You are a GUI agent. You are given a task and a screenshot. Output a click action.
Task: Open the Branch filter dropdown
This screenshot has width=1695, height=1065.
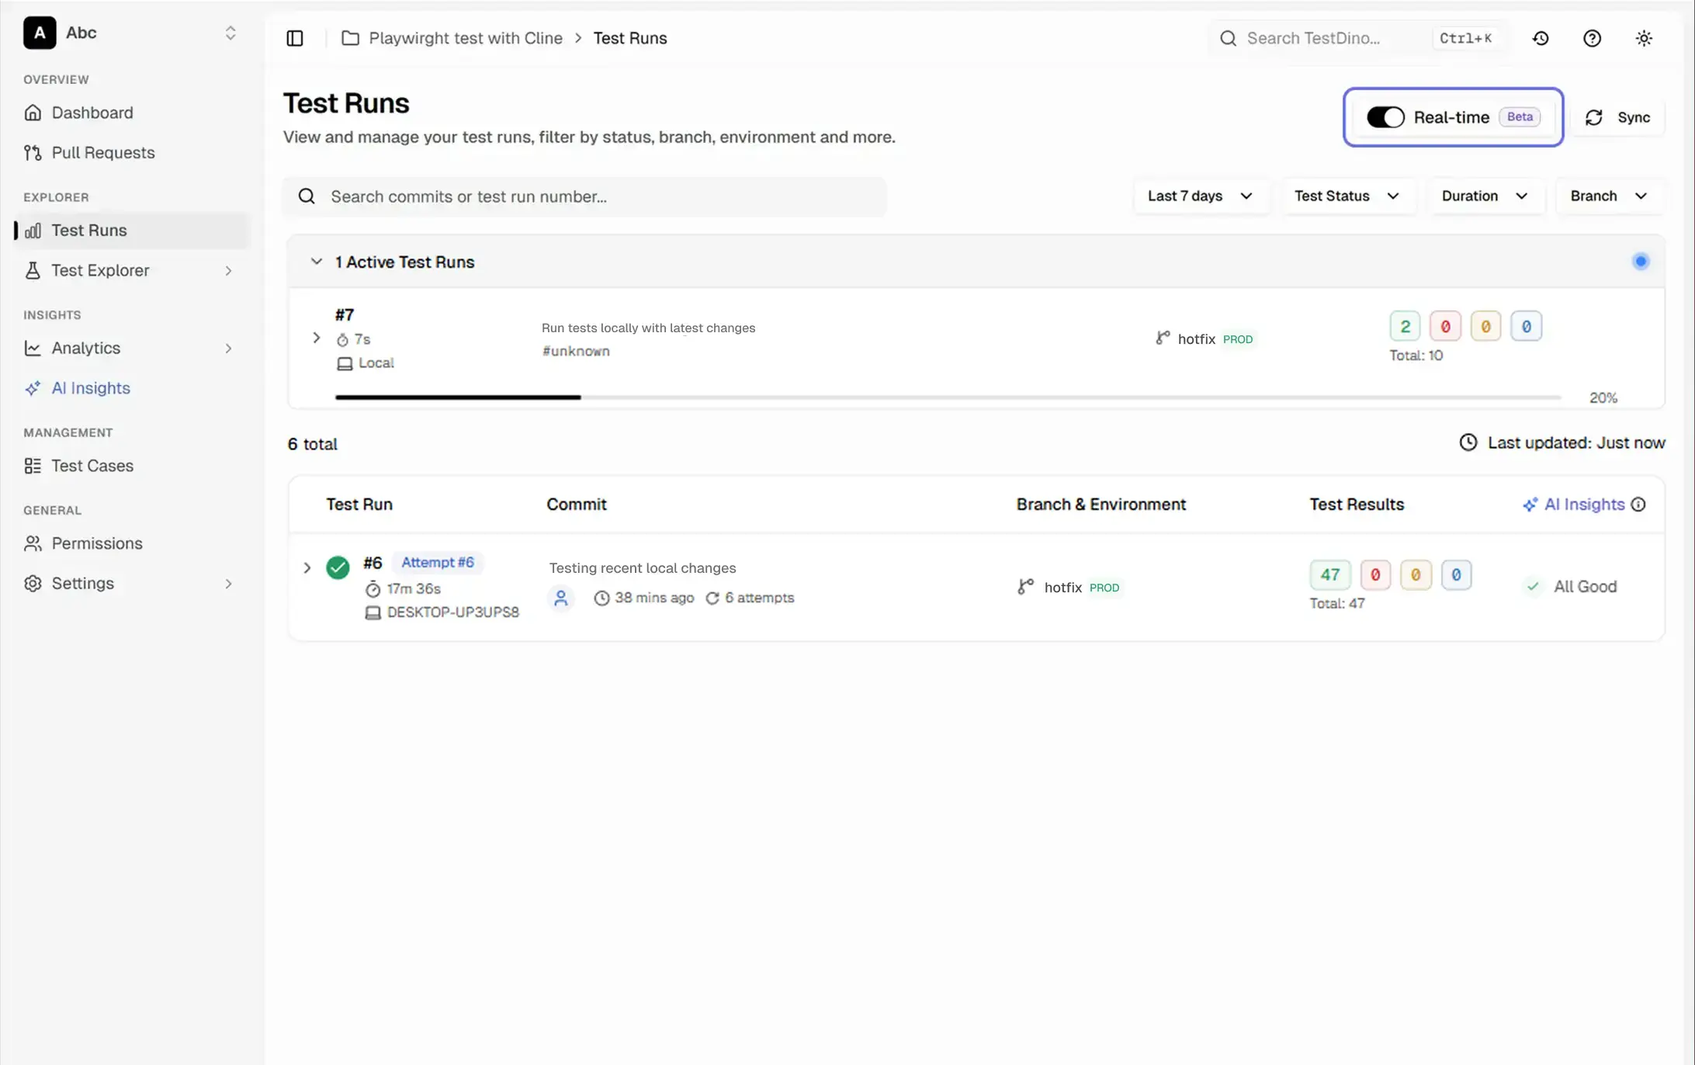click(x=1609, y=196)
